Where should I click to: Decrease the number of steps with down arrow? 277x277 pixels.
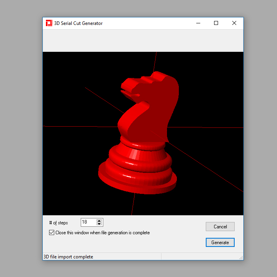click(99, 224)
